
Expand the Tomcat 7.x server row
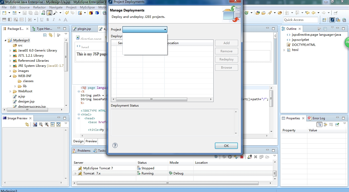pos(75,173)
